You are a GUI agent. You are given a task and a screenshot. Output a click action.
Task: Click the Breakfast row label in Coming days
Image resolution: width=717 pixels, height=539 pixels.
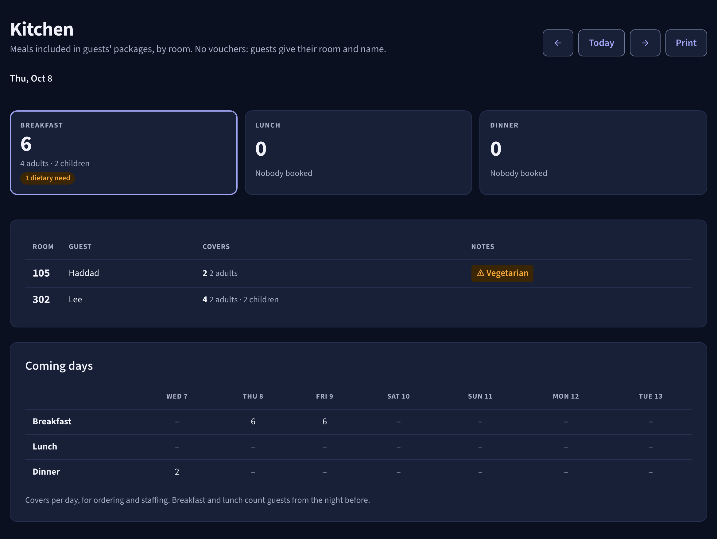[52, 422]
